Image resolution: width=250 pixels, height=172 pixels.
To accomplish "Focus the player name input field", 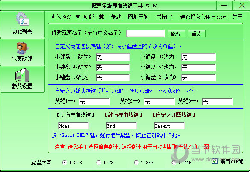I will coord(145,33).
